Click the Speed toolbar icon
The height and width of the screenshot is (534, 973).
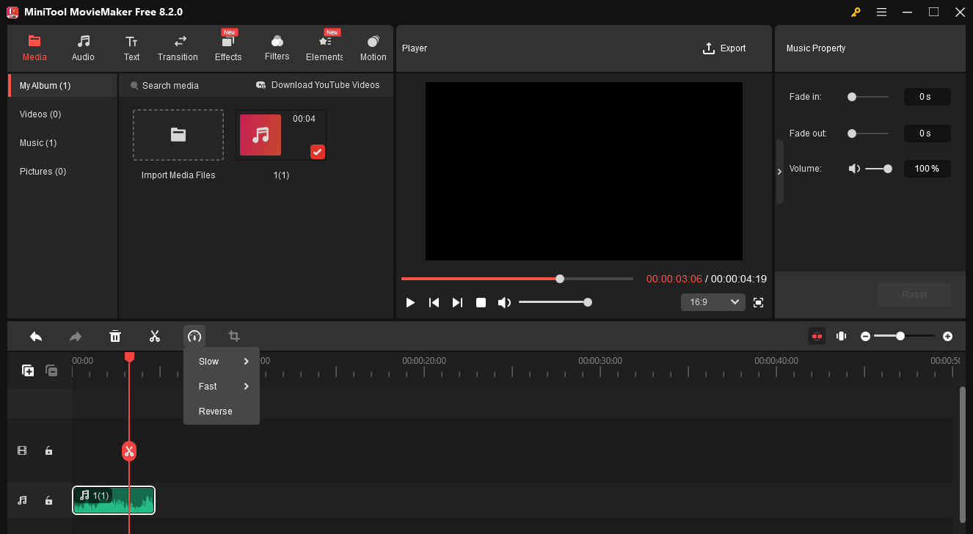coord(194,336)
